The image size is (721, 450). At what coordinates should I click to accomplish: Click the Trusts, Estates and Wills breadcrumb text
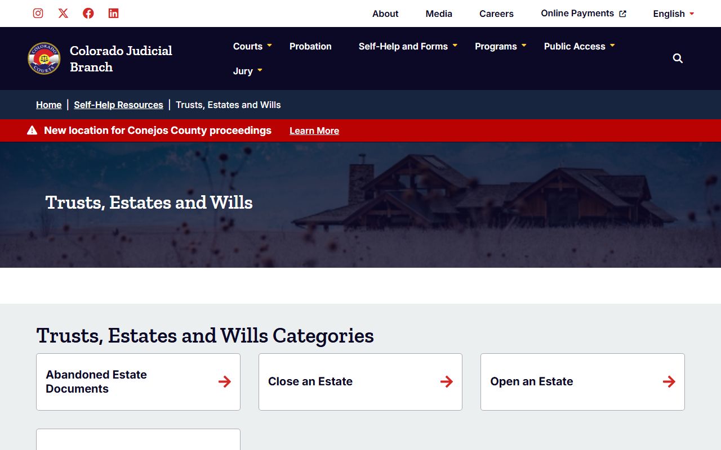click(x=228, y=105)
